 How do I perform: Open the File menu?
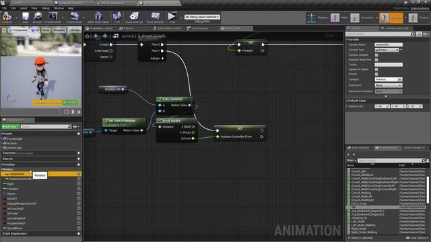(x=5, y=8)
